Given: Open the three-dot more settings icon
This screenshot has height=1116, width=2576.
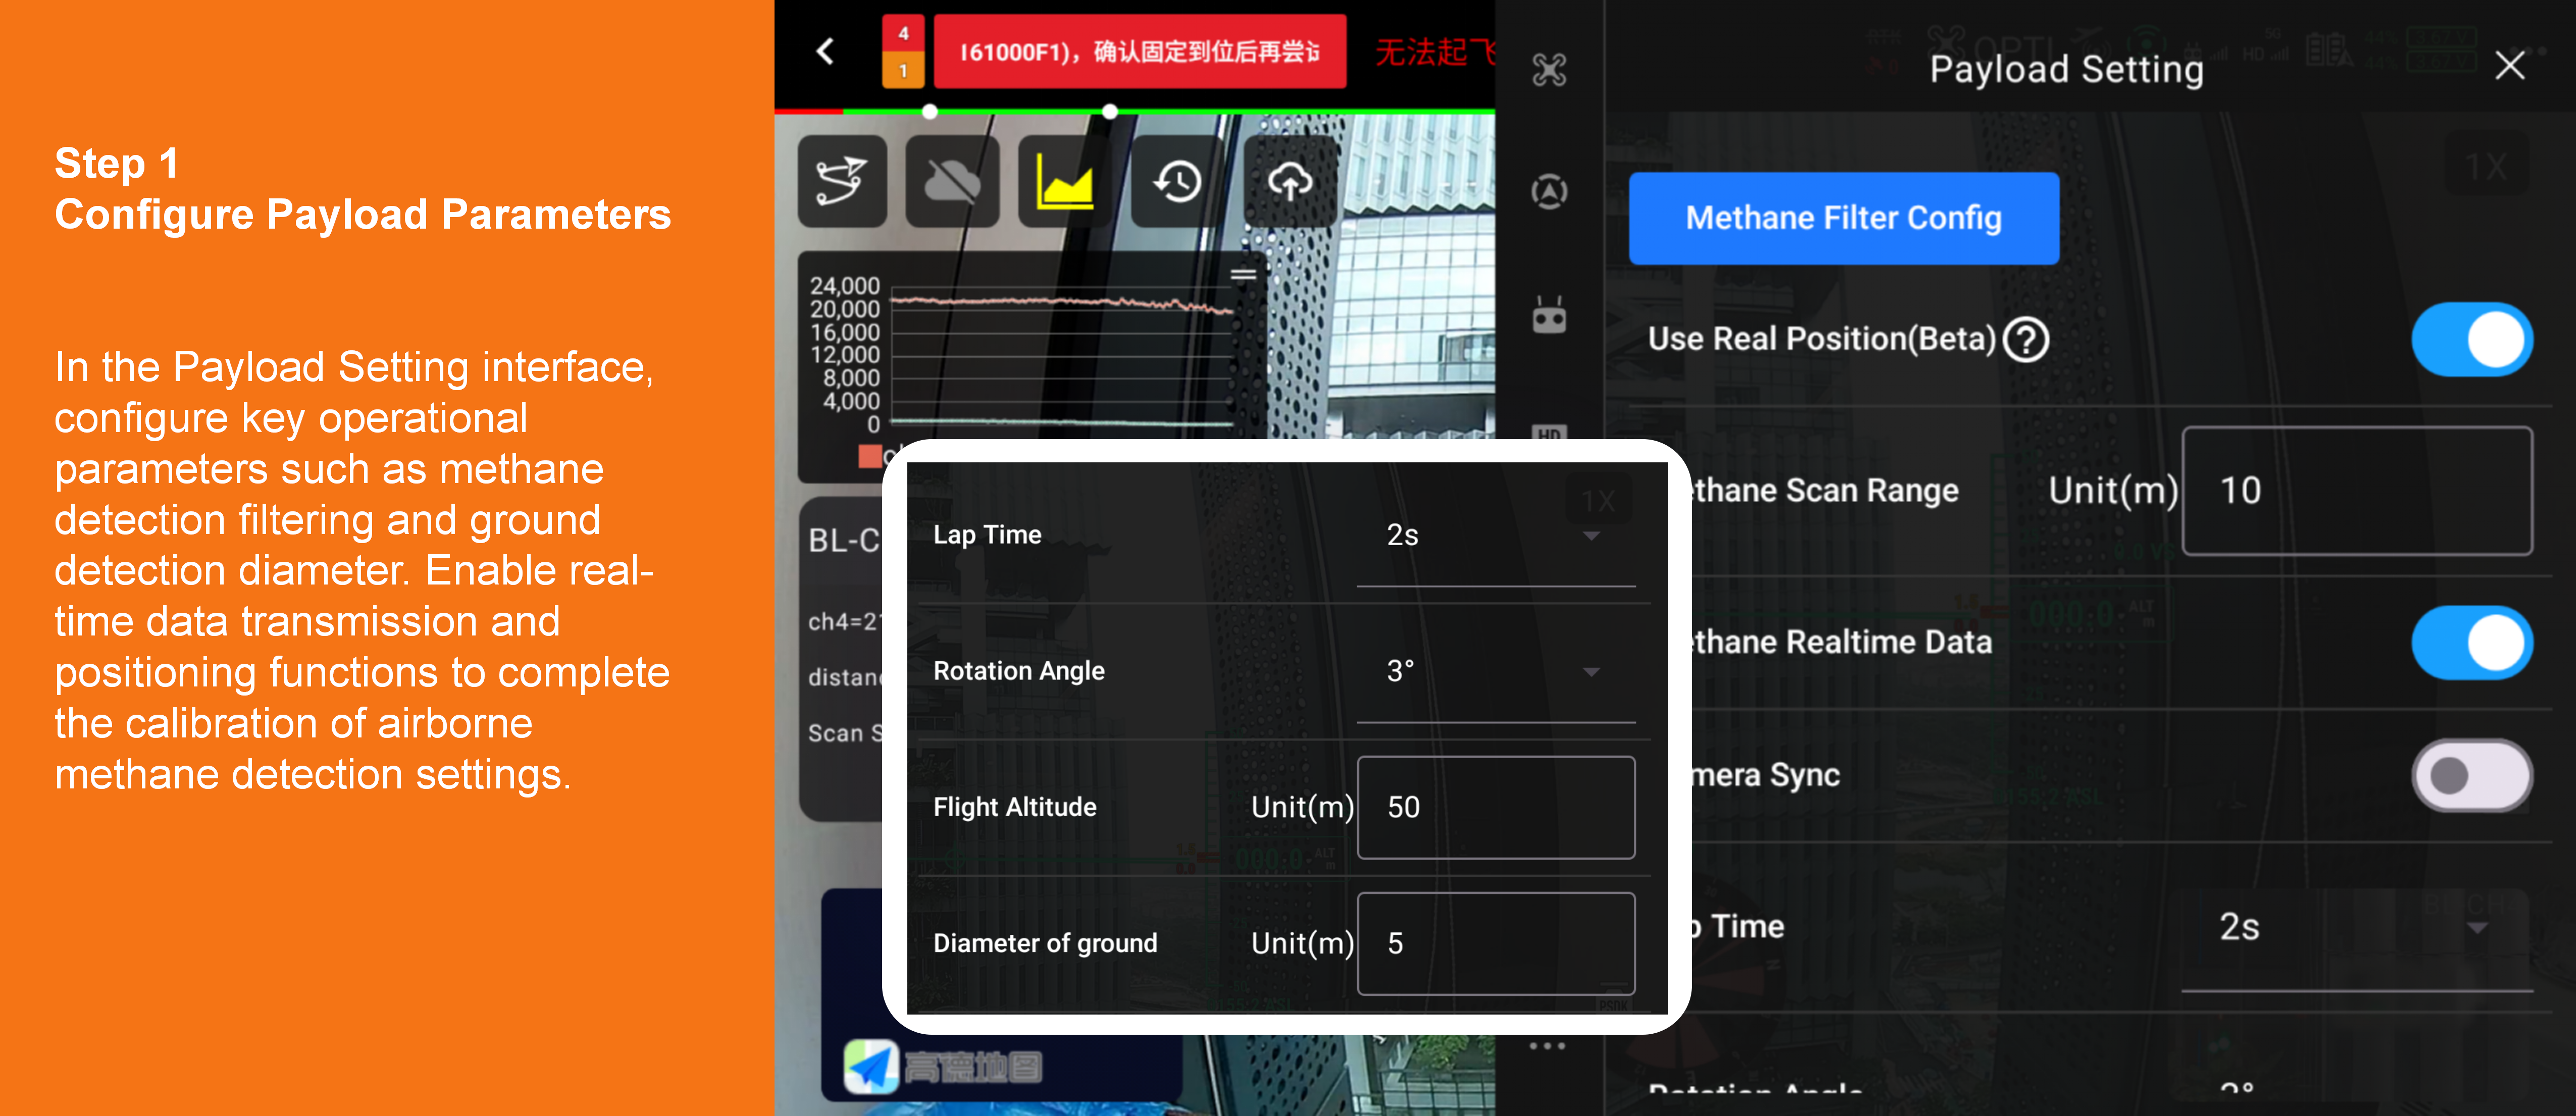Looking at the screenshot, I should click(1547, 1046).
